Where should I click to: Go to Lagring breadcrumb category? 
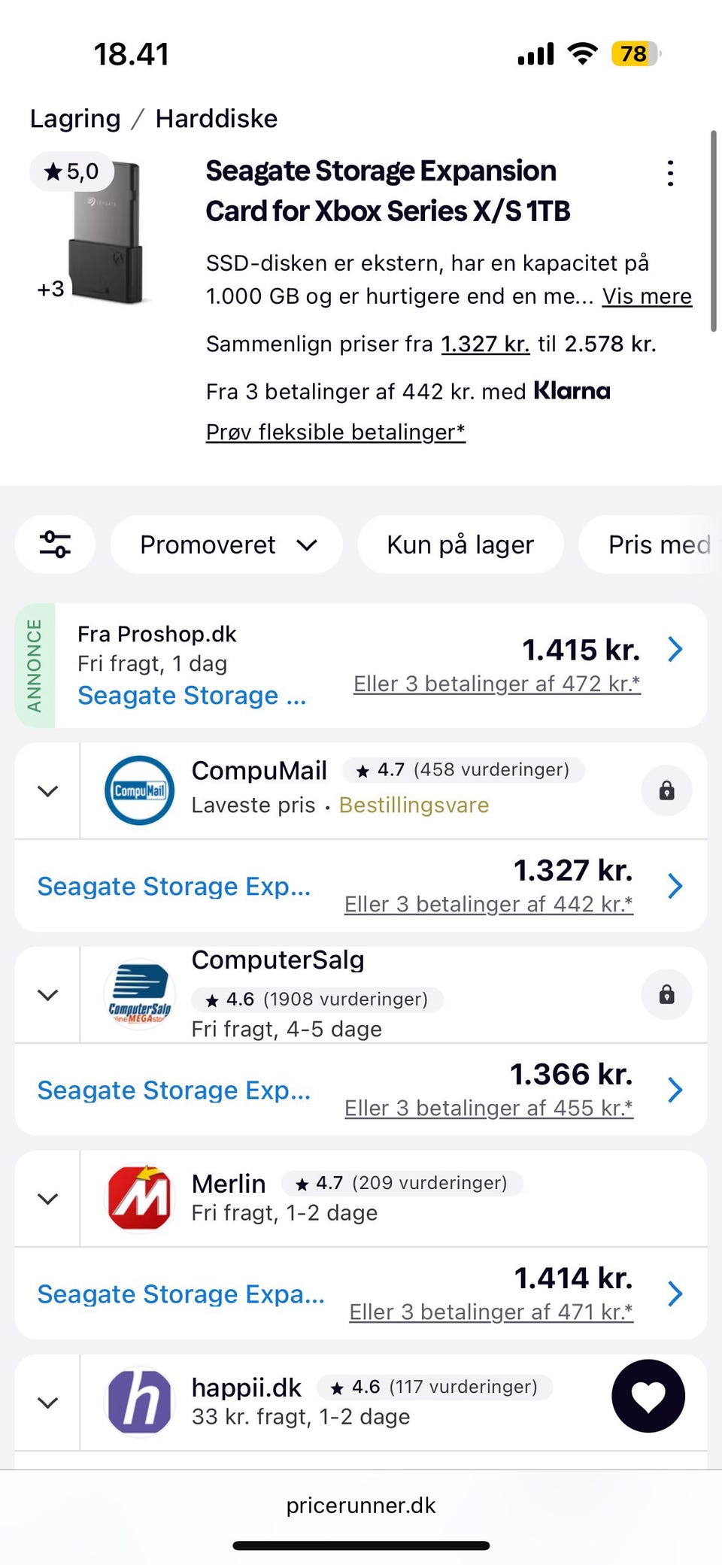(x=75, y=119)
